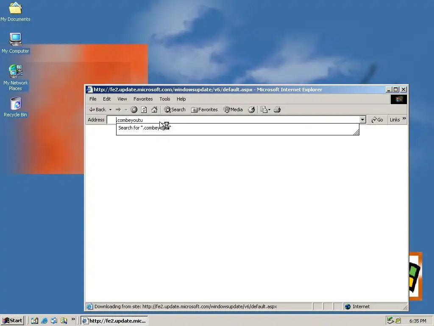Viewport: 434px width, 326px height.
Task: Click the folder search quick launch icon
Action: [64, 321]
